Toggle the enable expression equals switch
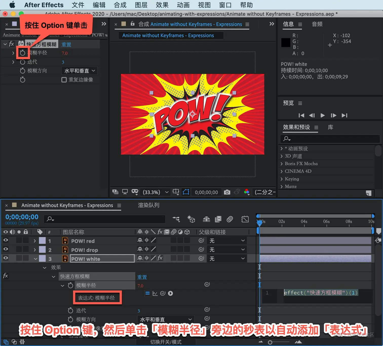This screenshot has height=346, width=383. coord(147,293)
